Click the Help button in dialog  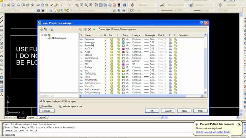[x=200, y=111]
